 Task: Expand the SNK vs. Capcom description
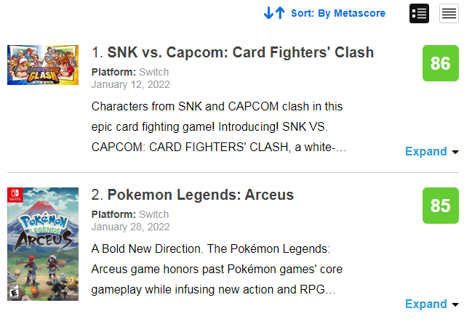pos(426,152)
